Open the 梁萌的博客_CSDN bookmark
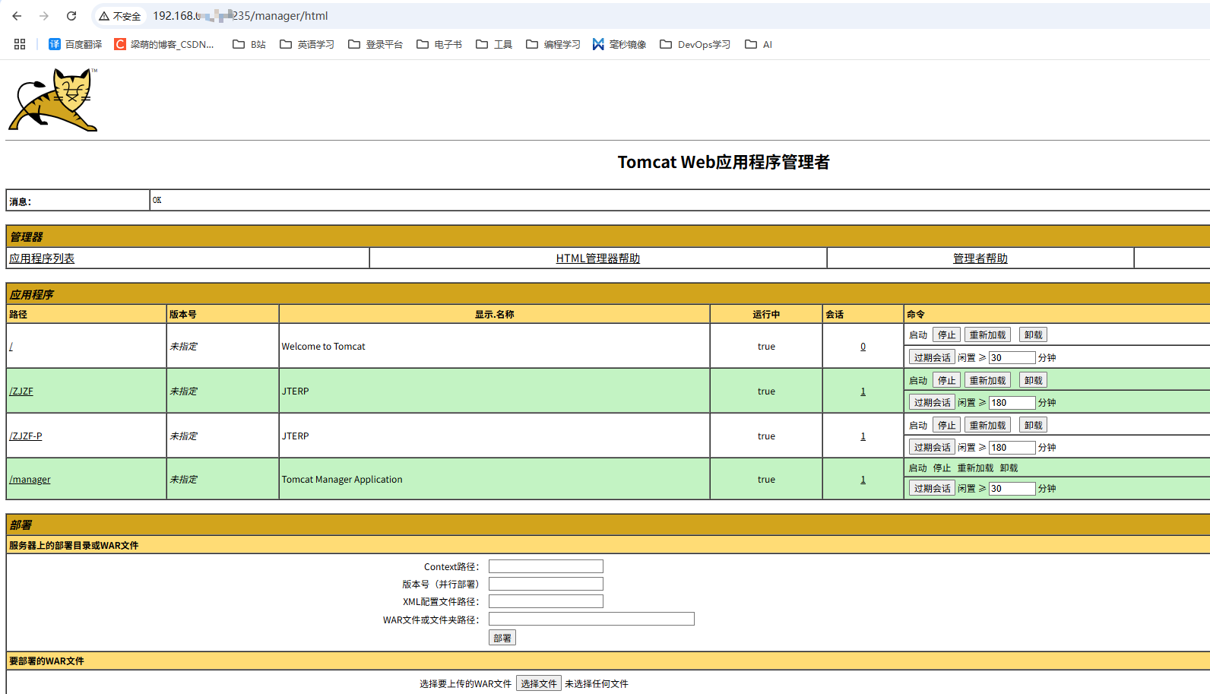1210x694 pixels. (164, 44)
